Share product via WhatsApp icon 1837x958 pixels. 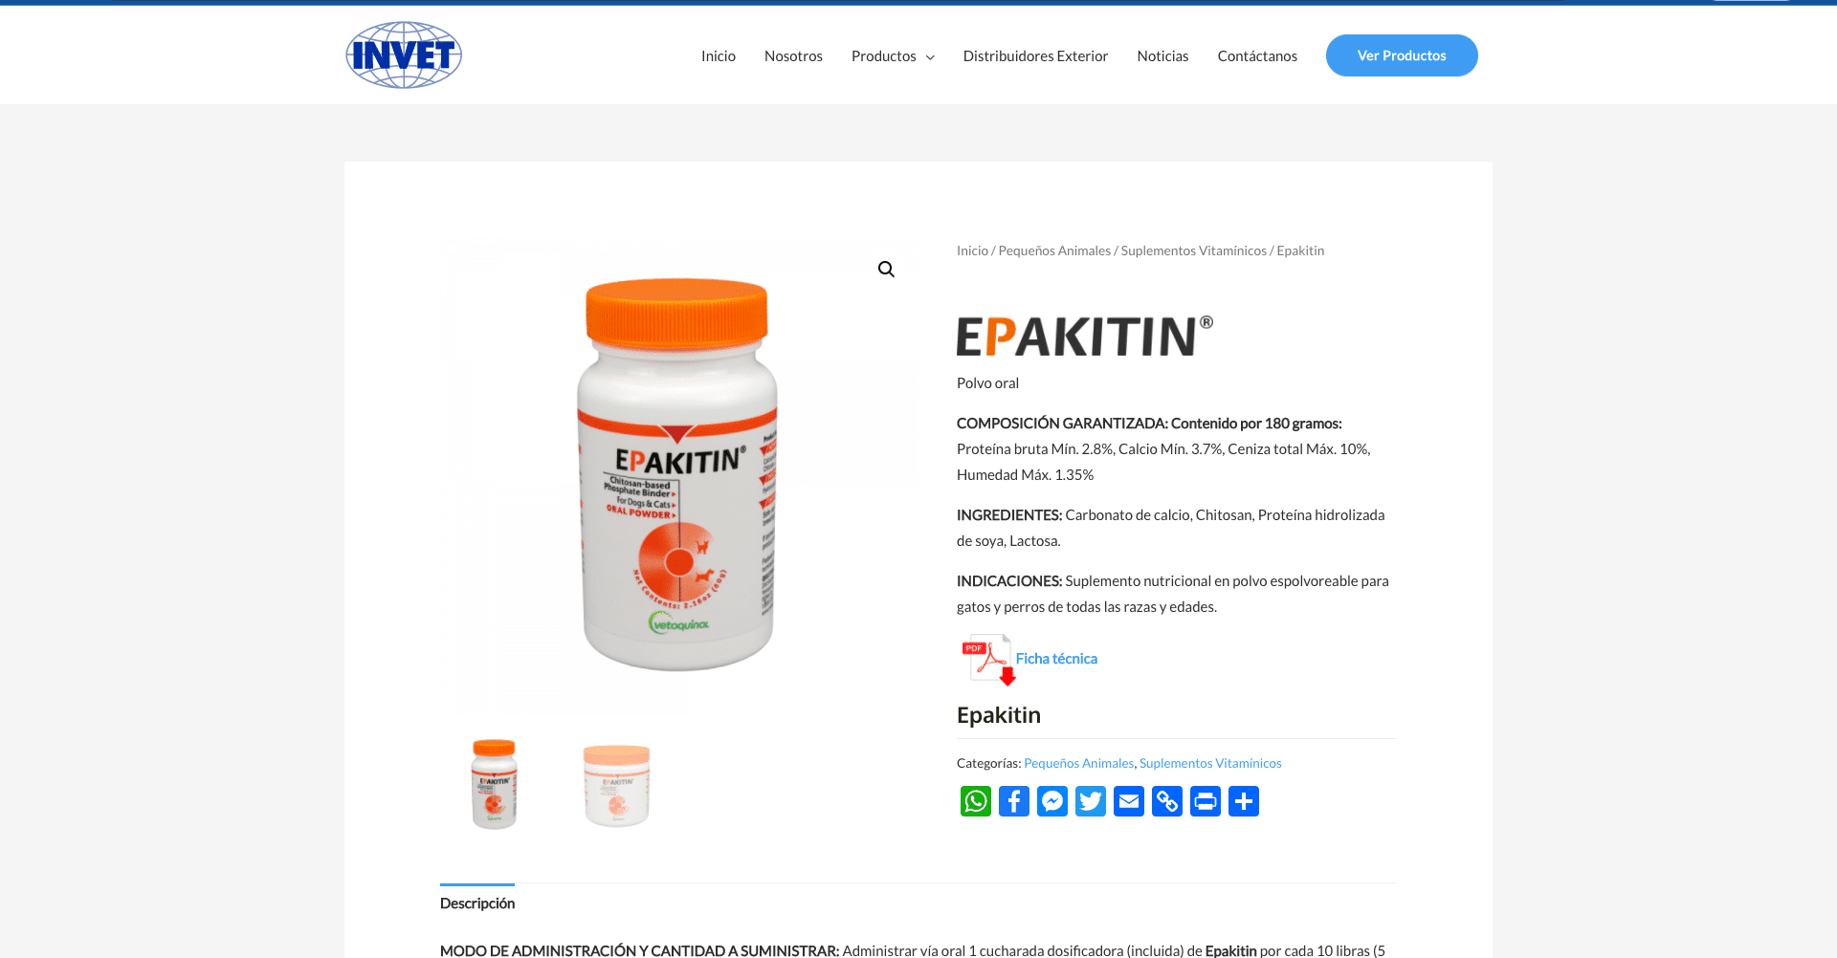pyautogui.click(x=976, y=801)
